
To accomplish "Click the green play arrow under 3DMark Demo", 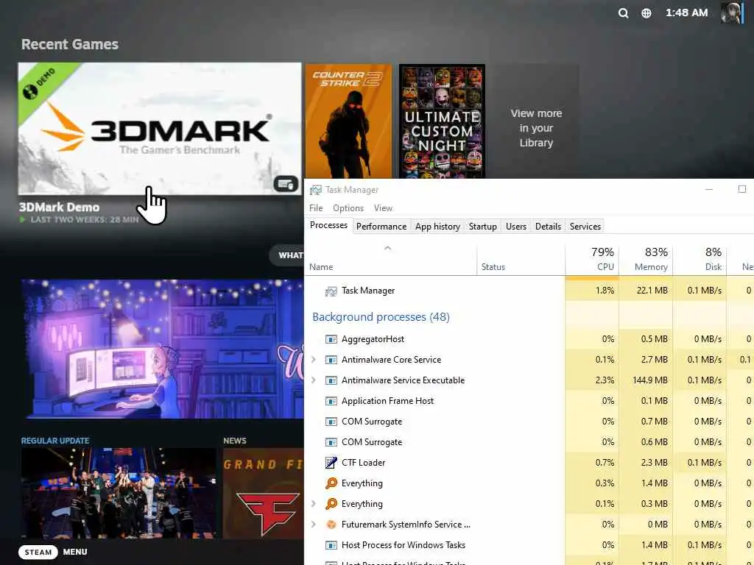I will 23,219.
